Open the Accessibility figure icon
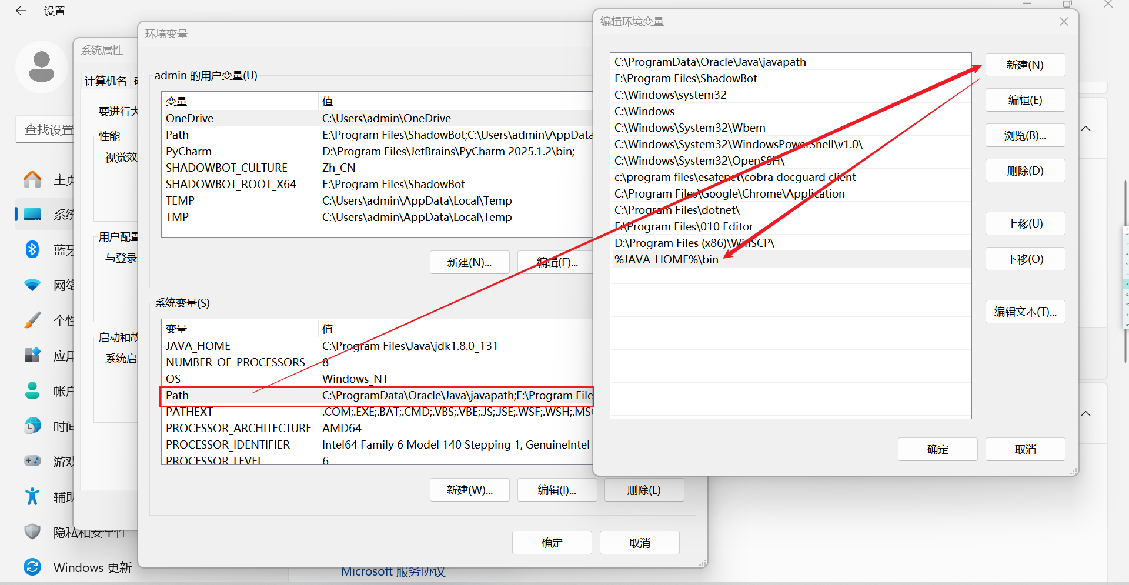 (x=32, y=497)
